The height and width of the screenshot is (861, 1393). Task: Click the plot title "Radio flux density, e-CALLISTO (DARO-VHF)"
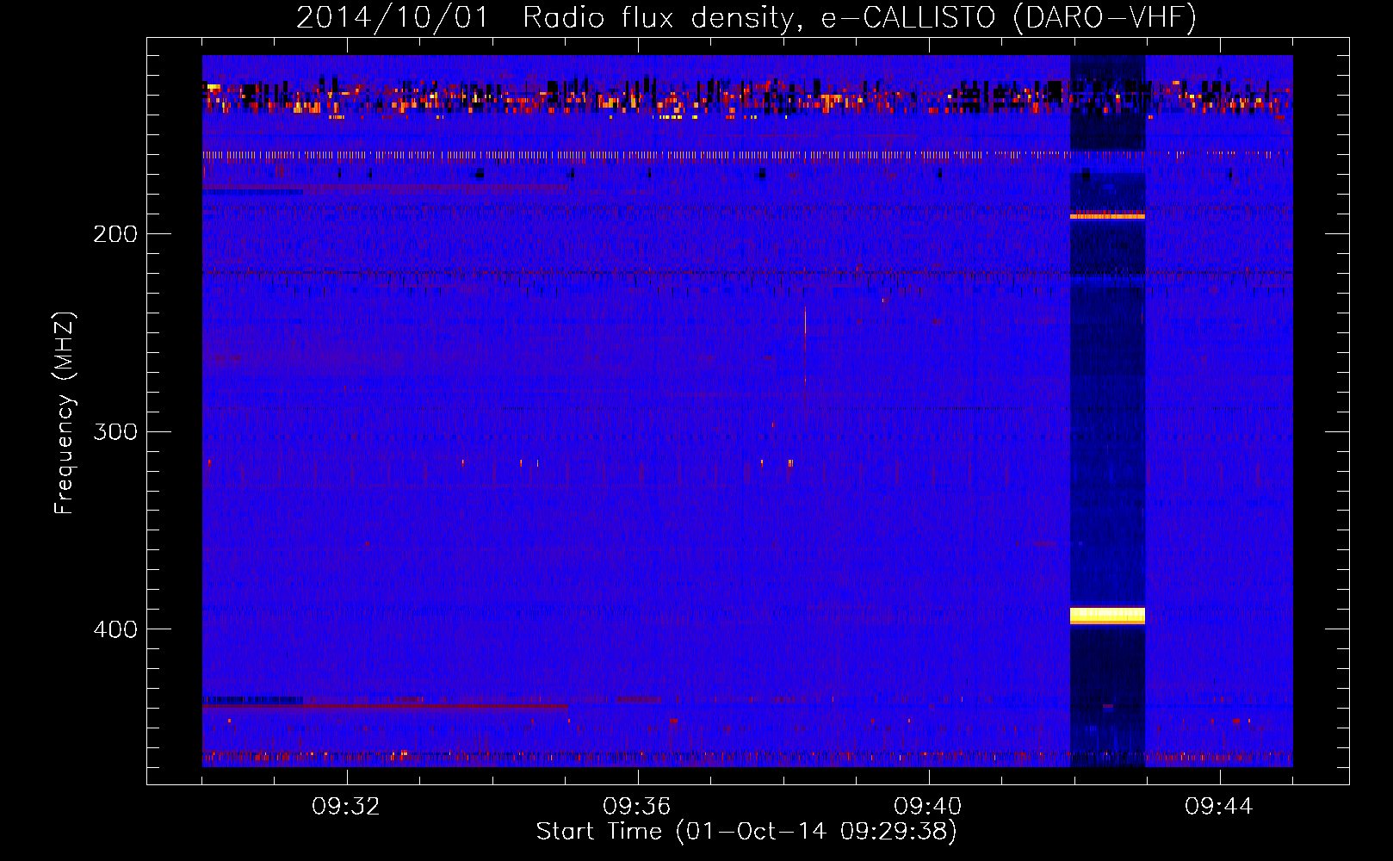tap(859, 17)
